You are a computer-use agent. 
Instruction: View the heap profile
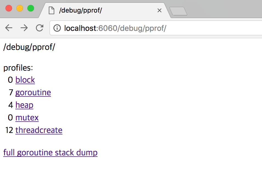coord(24,105)
